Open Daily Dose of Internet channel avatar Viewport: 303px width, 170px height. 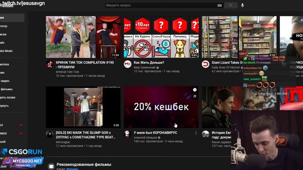coord(205,64)
